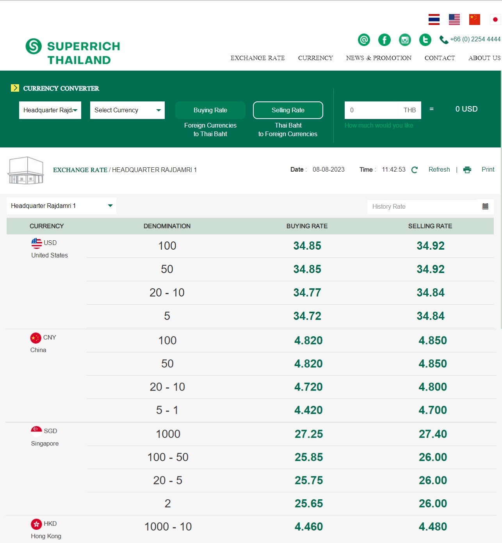Screen dimensions: 502x543
Task: Click the History Rate date field
Action: click(422, 207)
